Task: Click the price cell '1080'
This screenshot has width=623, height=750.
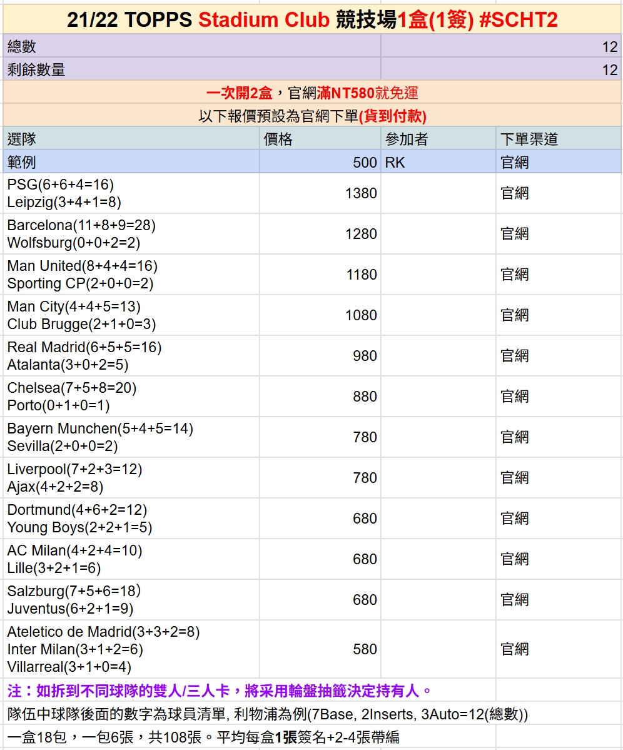Action: (320, 315)
